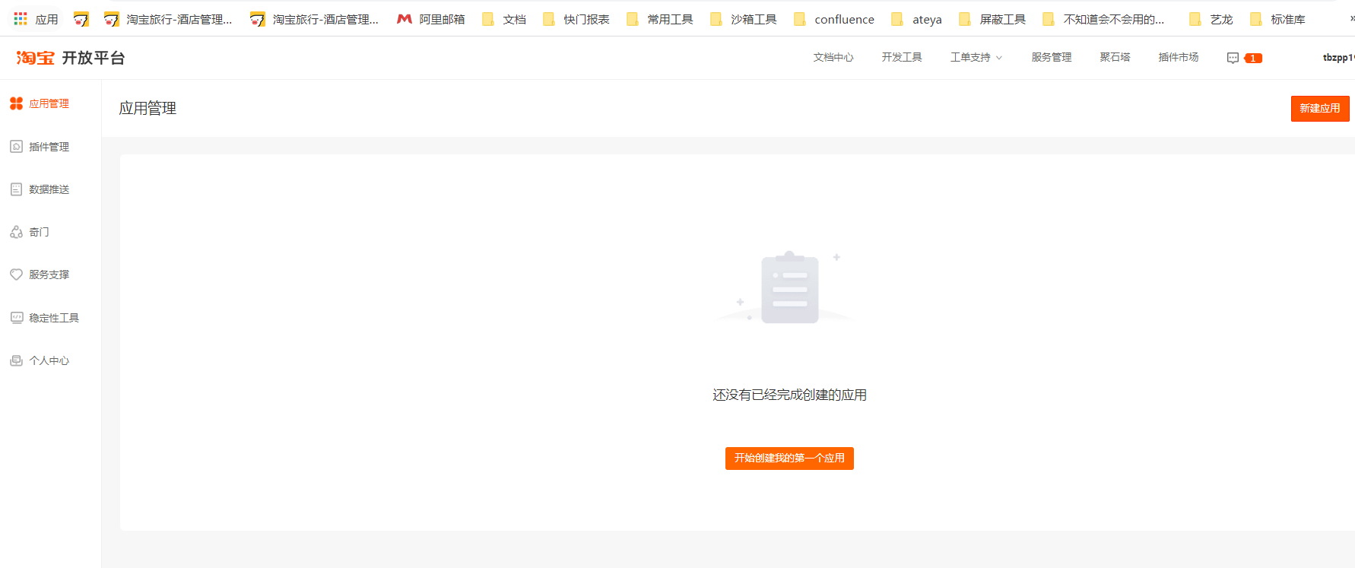Image resolution: width=1355 pixels, height=568 pixels.
Task: Open 文档中心 in the top navigation
Action: point(833,57)
